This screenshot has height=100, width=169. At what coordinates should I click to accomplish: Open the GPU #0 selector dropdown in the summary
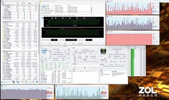pyautogui.click(x=103, y=56)
